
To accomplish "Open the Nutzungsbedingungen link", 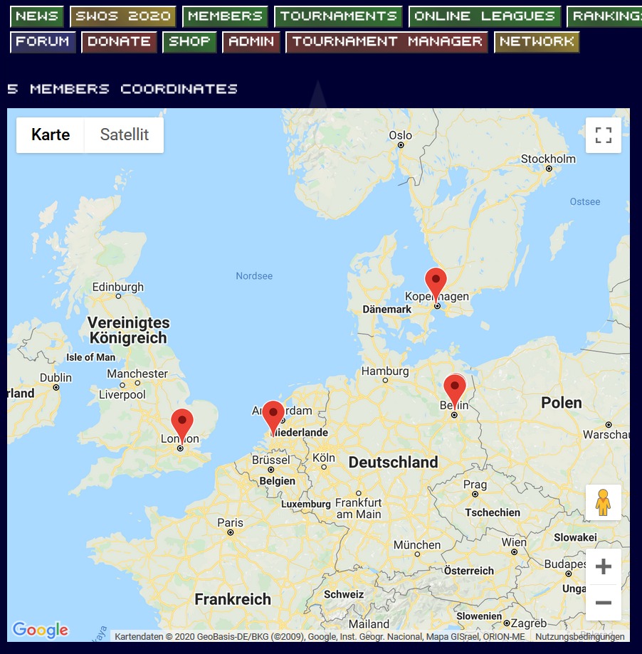I will [579, 637].
